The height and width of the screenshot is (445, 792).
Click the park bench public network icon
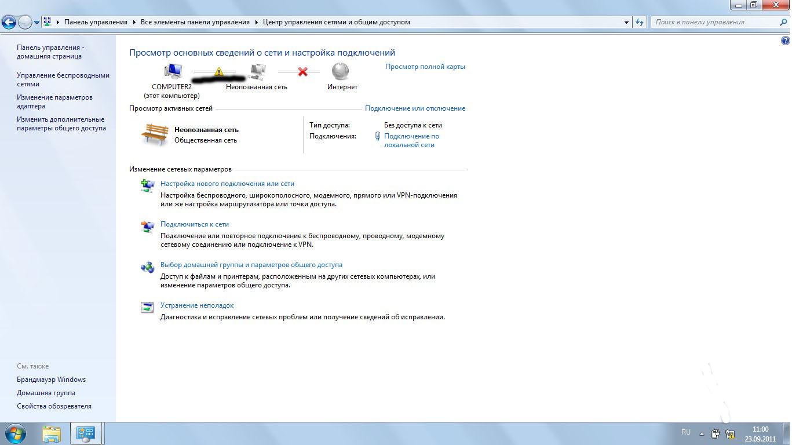pyautogui.click(x=154, y=134)
